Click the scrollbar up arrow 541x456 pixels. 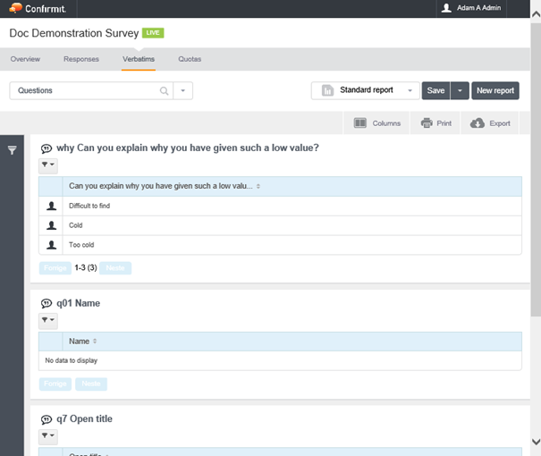[x=536, y=14]
